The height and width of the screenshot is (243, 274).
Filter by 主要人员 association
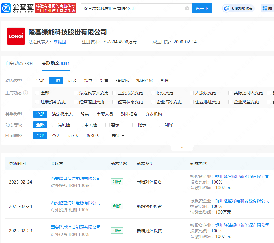click(x=105, y=114)
